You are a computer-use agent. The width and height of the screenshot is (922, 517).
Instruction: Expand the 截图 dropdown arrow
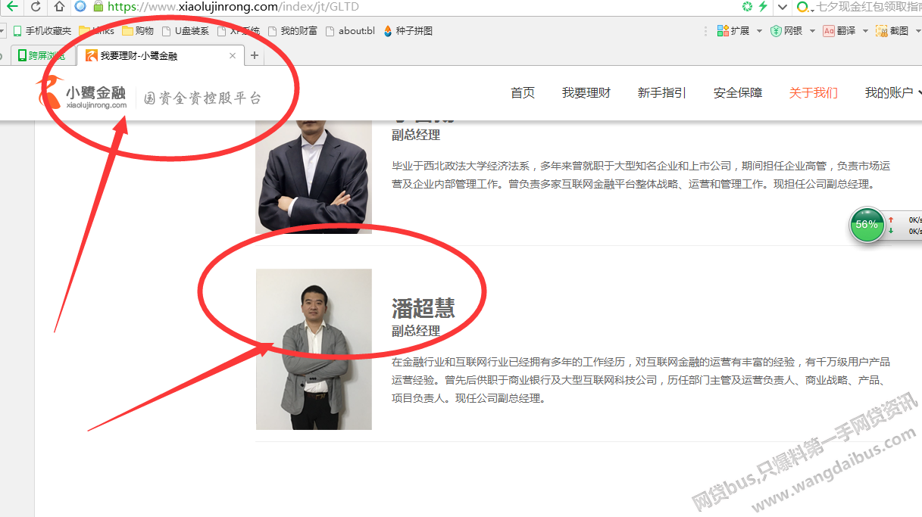917,31
